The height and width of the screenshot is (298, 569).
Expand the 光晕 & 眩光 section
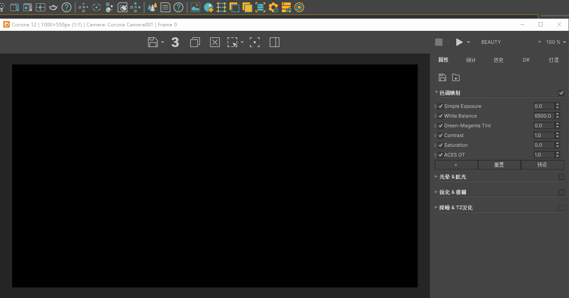(x=436, y=177)
